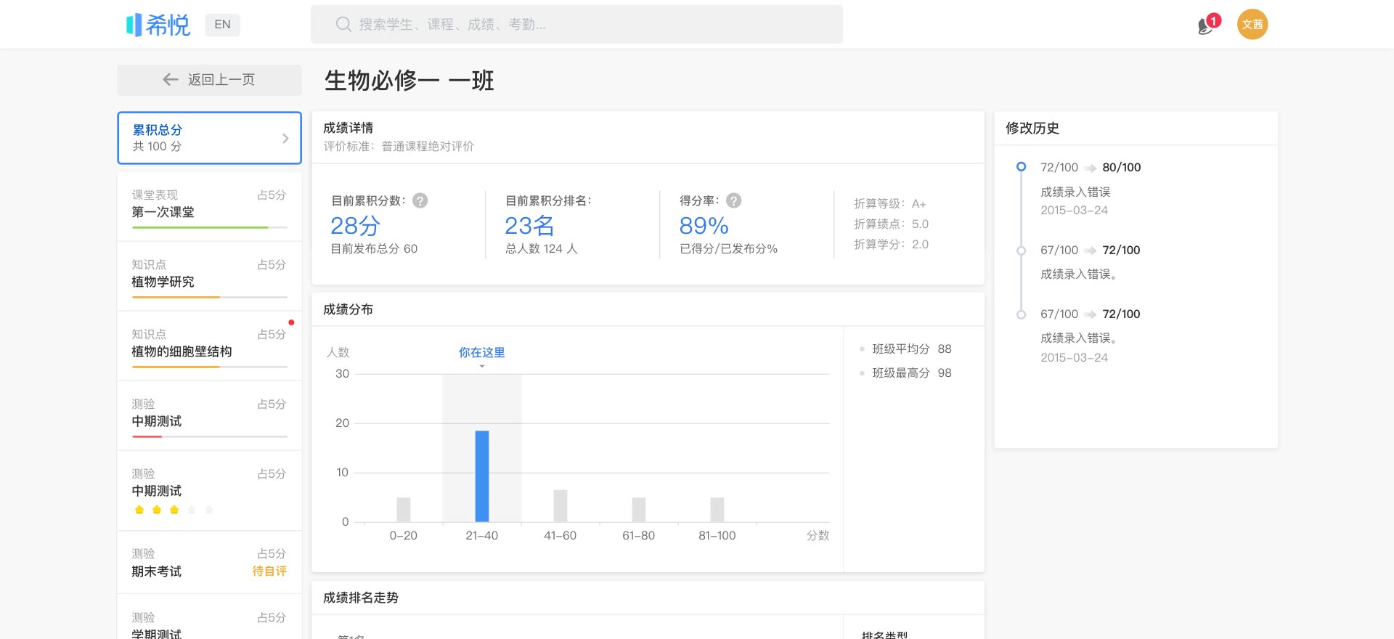
Task: Go back with 返回上一页 button
Action: coord(209,80)
